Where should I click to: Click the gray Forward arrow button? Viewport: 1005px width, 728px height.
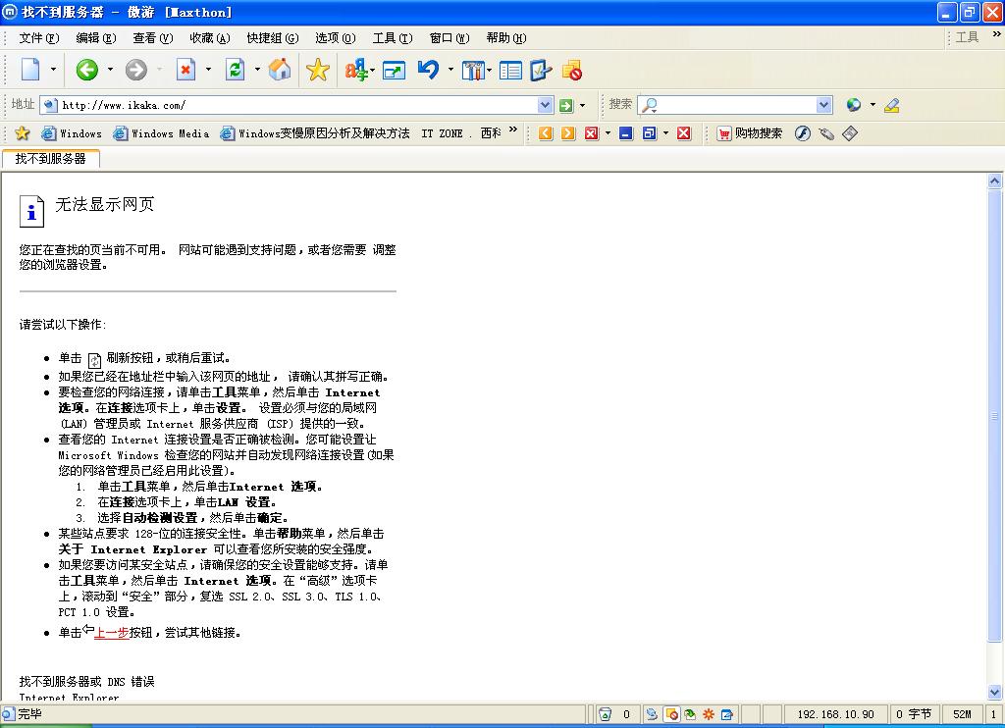pos(135,70)
